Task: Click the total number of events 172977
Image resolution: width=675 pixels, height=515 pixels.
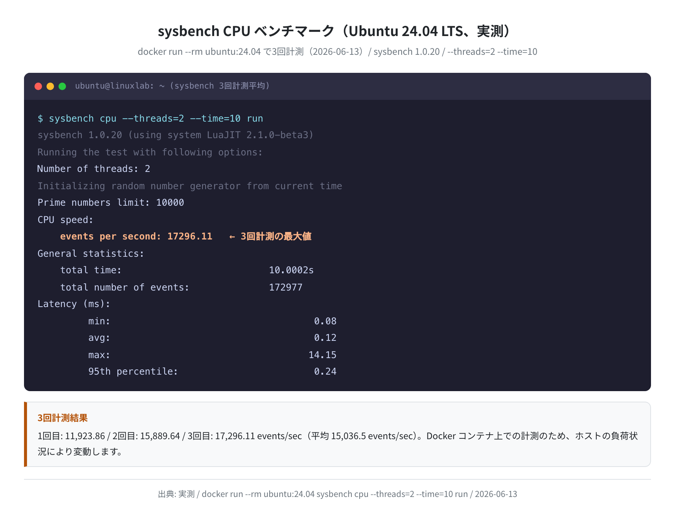Action: 286,288
